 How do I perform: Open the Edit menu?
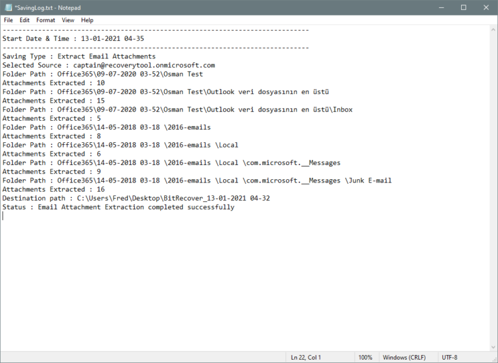[x=25, y=20]
